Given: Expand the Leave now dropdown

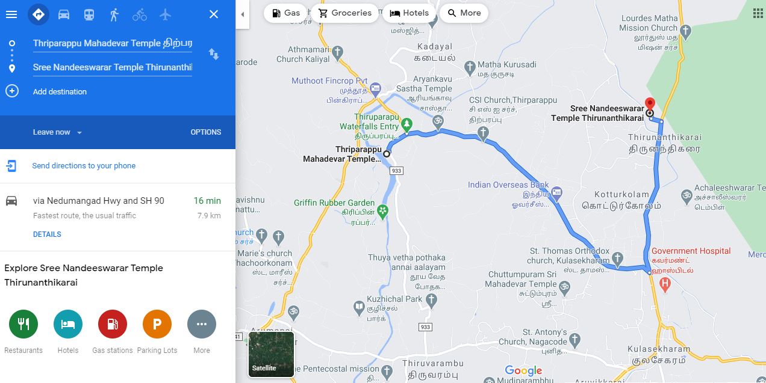Looking at the screenshot, I should click(x=57, y=132).
